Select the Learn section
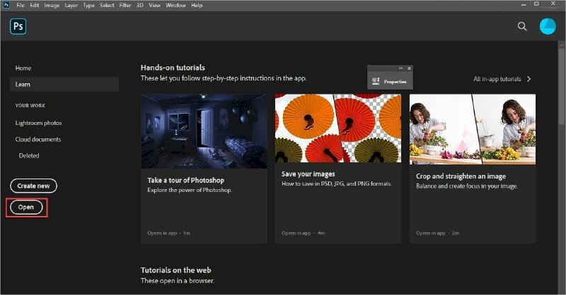566x295 pixels. tap(64, 84)
